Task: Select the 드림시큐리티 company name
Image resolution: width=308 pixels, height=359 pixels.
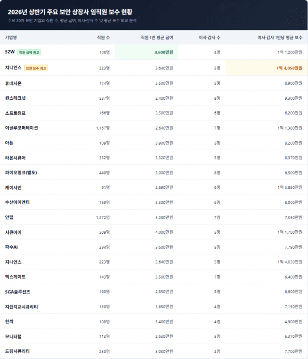Action: click(17, 351)
